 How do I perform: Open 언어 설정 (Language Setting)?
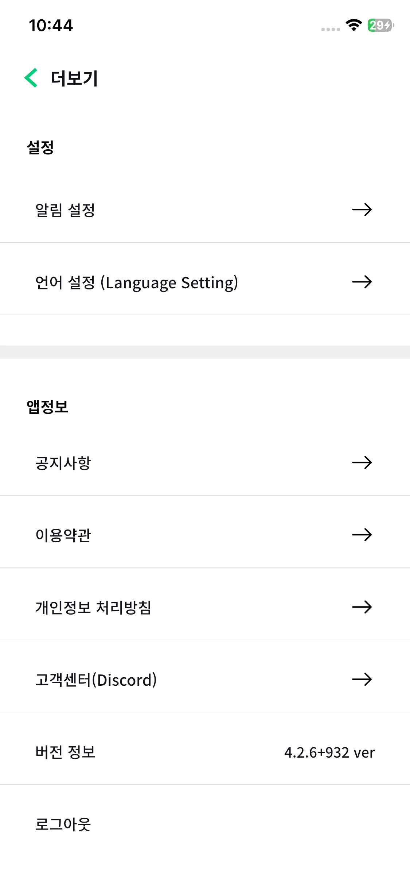(136, 282)
